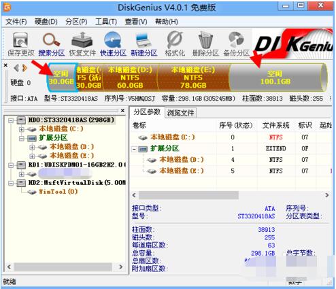Image resolution: width=336 pixels, height=289 pixels.
Task: Collapse the HD2 MsftVirtualDisk tree node
Action: (x=10, y=183)
